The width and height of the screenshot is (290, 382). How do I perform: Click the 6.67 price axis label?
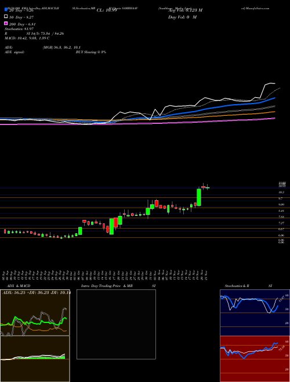pyautogui.click(x=281, y=229)
